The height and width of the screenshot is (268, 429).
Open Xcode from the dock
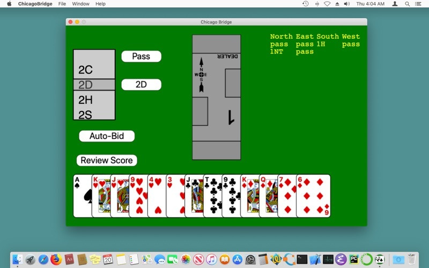point(315,259)
